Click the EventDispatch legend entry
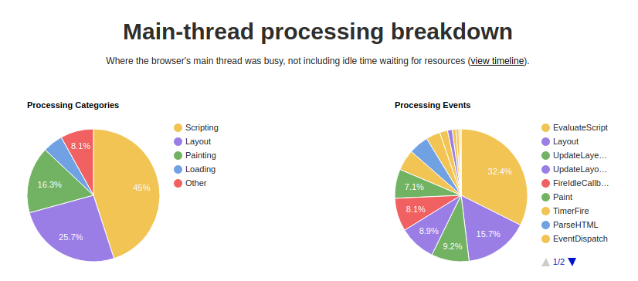 [x=575, y=239]
